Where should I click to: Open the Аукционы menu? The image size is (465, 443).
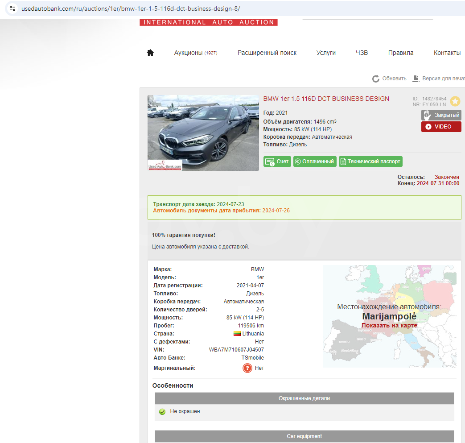196,53
